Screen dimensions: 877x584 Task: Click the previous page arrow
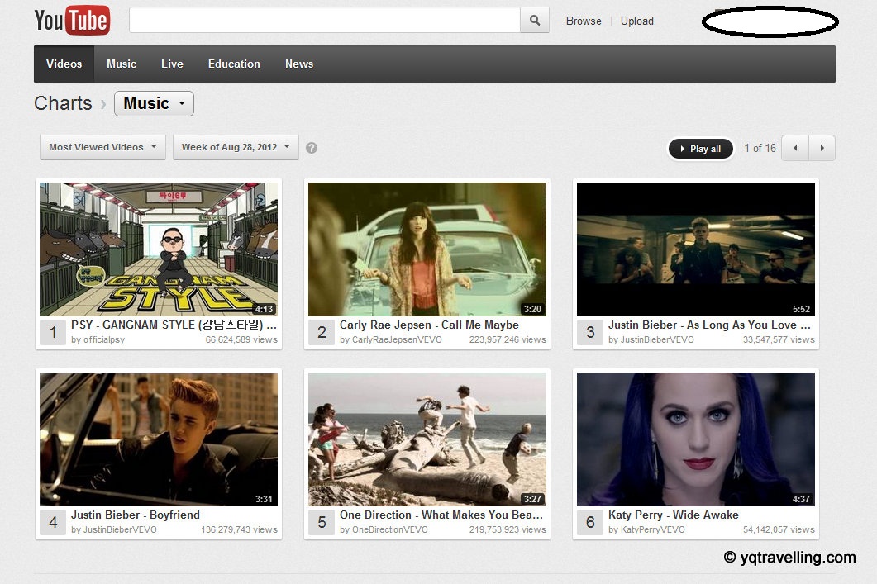(794, 148)
